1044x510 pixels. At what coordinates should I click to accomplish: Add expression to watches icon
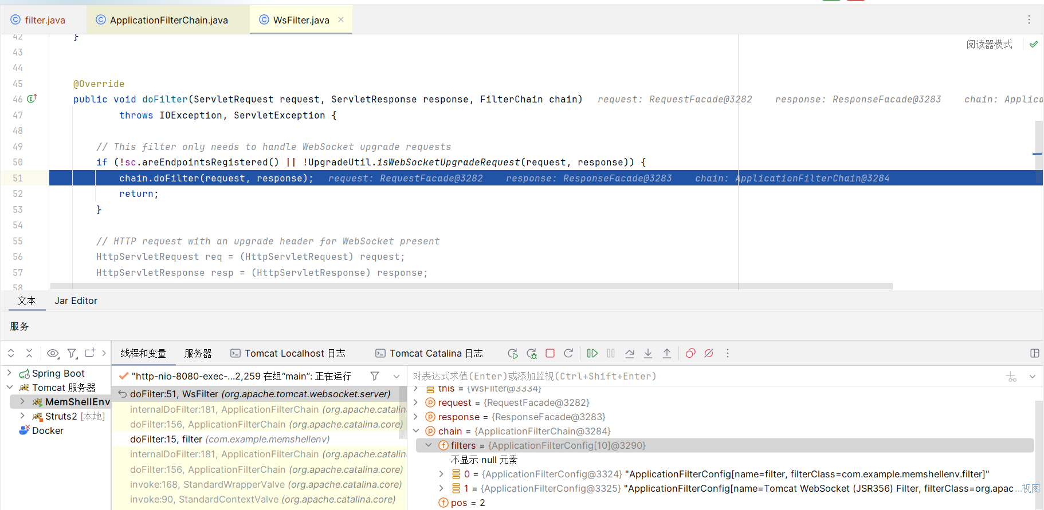pyautogui.click(x=1011, y=377)
